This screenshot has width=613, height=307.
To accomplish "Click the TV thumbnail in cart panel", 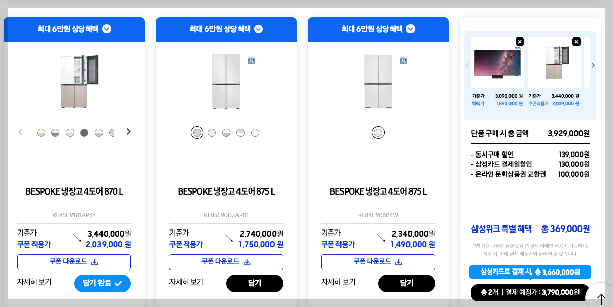I will 497,63.
